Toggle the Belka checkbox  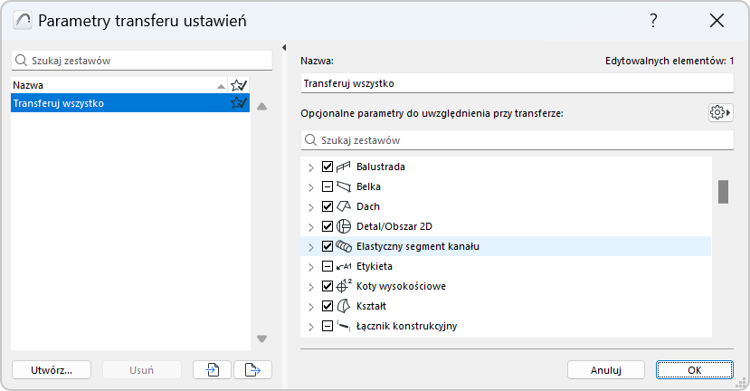coord(328,186)
